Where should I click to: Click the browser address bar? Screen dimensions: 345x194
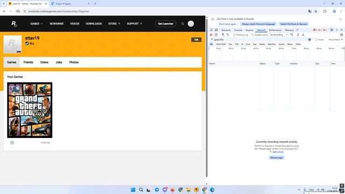165,11
